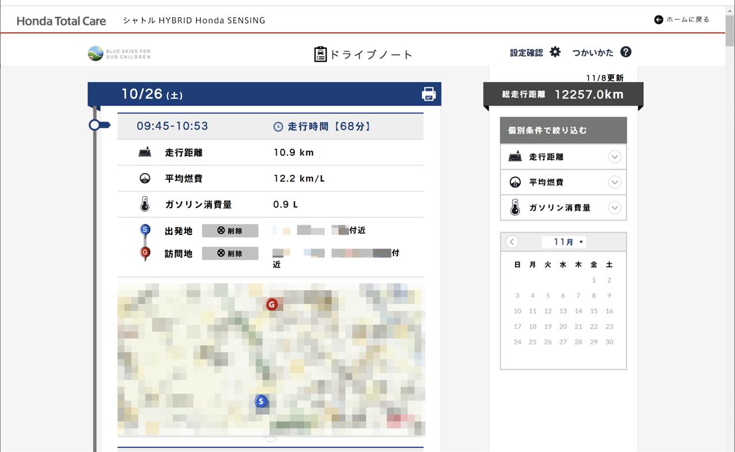Click the Honda Total Care logo
Viewport: 735px width, 452px height.
(61, 21)
